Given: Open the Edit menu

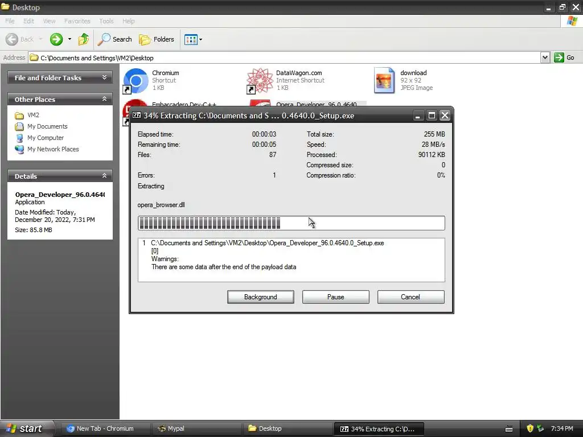Looking at the screenshot, I should 28,21.
